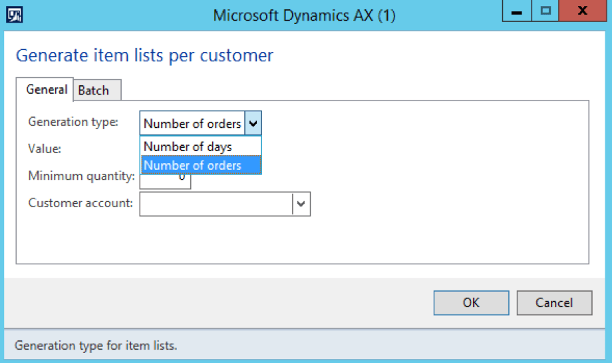Focus the Customer account input field

tap(216, 204)
